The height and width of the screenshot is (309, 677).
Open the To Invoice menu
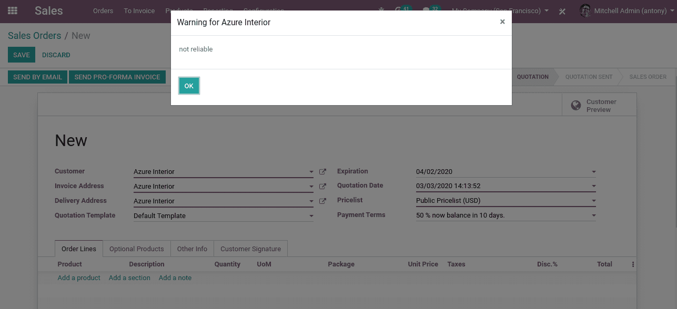click(x=139, y=11)
